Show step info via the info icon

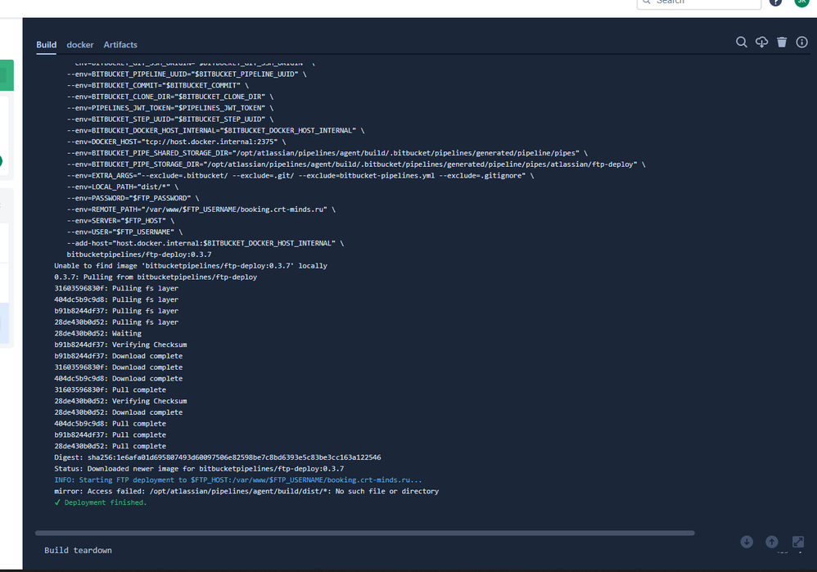(x=802, y=43)
